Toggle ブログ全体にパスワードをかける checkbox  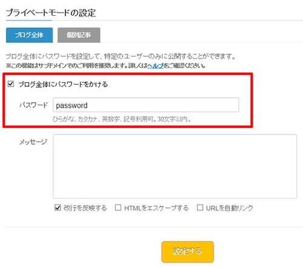coord(11,84)
